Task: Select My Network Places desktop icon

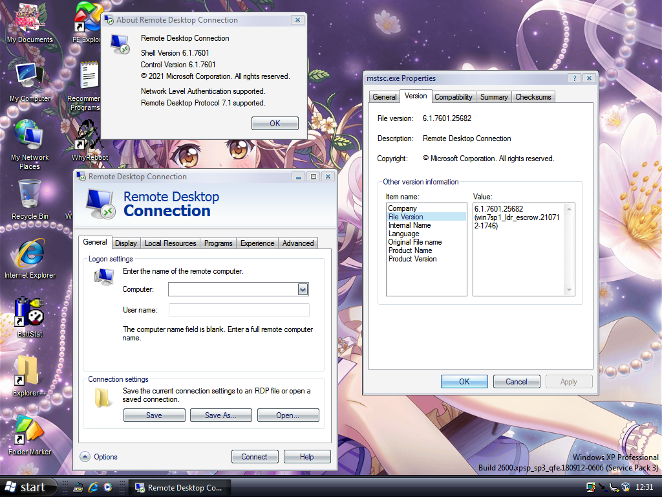Action: [30, 144]
